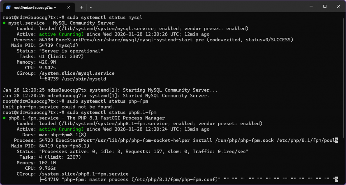
Task: Maximize the terminal window
Action: pos(325,6)
